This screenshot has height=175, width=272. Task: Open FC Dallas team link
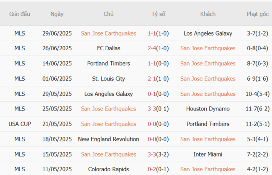pyautogui.click(x=108, y=49)
